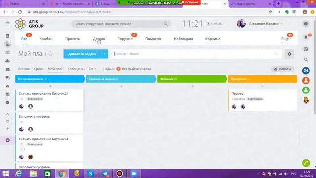Switch to the Календарь view
The height and width of the screenshot is (178, 316).
coord(76,69)
